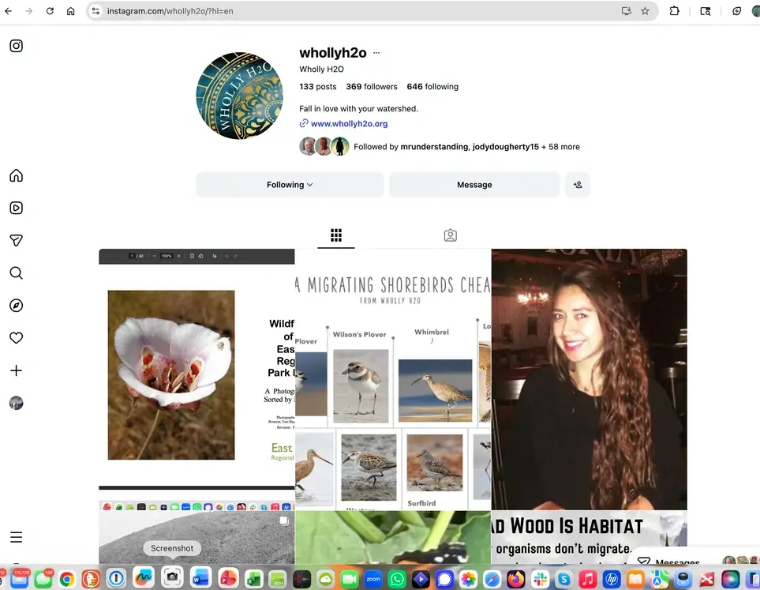Click + 58 more followers text
Screen dimensions: 760x590
pyautogui.click(x=560, y=147)
